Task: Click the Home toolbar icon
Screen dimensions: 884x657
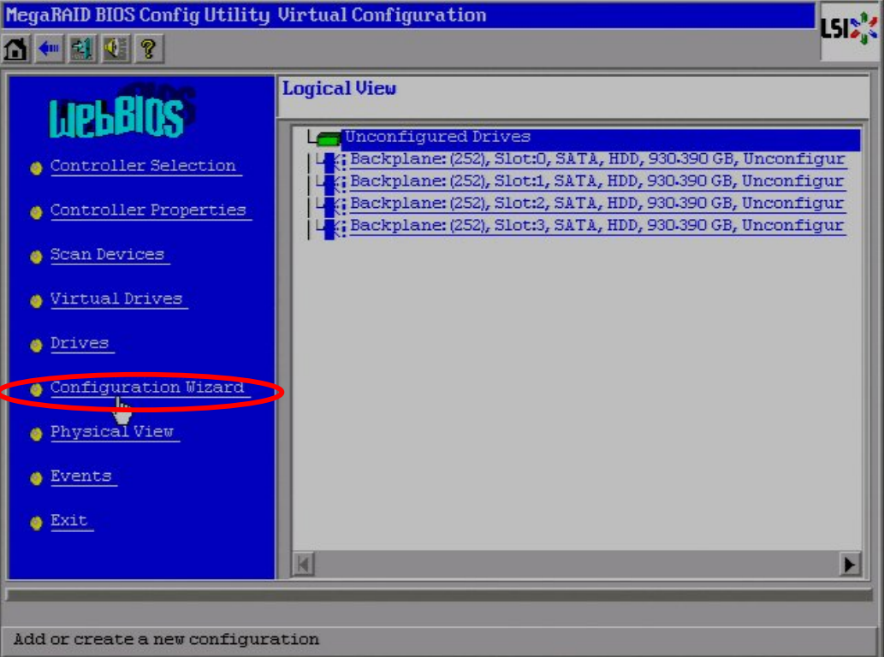Action: pos(15,49)
